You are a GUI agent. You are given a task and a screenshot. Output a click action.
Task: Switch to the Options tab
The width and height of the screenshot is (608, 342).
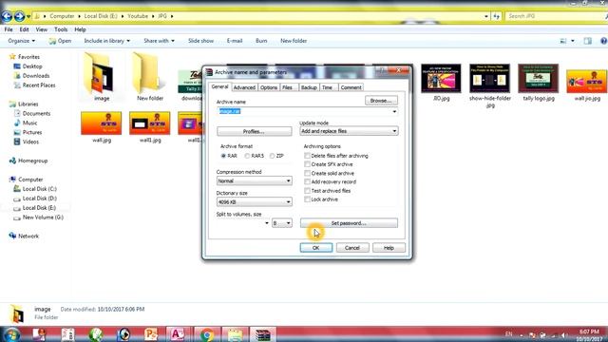pos(269,87)
